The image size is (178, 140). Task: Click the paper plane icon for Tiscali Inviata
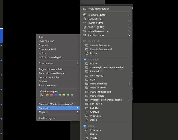[87, 138]
